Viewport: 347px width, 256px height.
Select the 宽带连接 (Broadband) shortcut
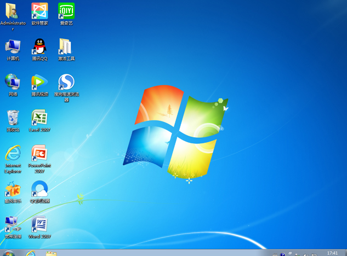pos(13,225)
